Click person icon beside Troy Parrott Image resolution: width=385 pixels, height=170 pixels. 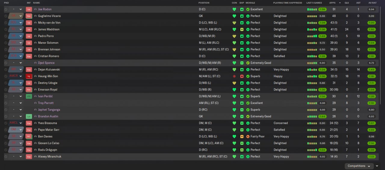35,103
